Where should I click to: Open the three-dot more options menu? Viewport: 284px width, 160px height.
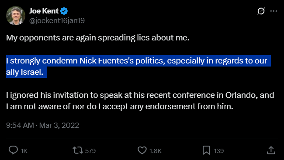[x=274, y=11]
